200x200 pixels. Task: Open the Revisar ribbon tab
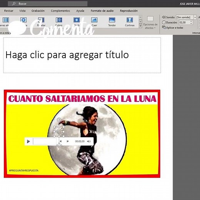coord(8,11)
